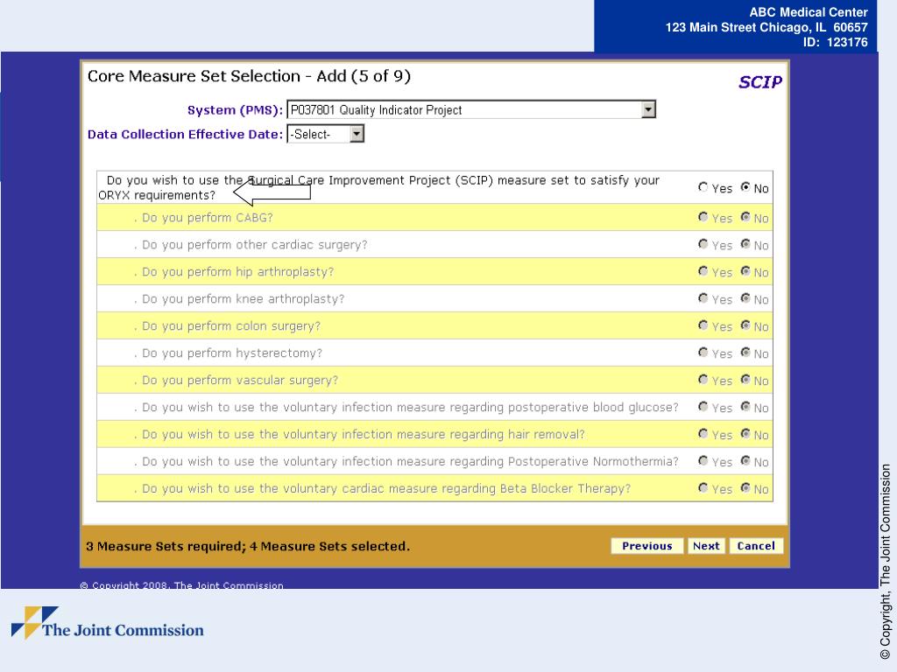Answer No to colon surgery question

(x=745, y=325)
